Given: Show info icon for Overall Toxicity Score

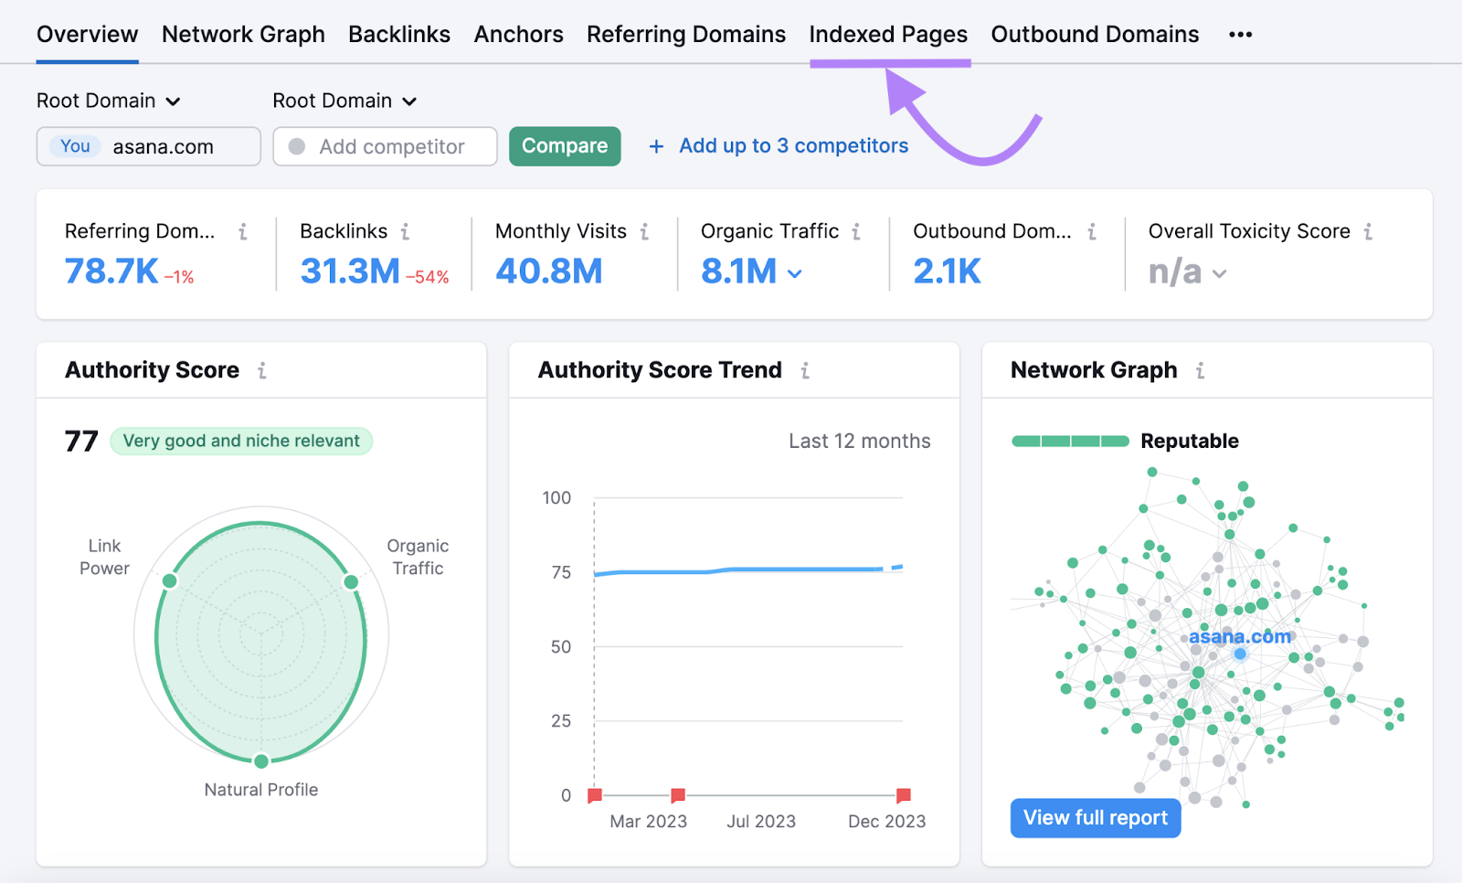Looking at the screenshot, I should point(1368,232).
